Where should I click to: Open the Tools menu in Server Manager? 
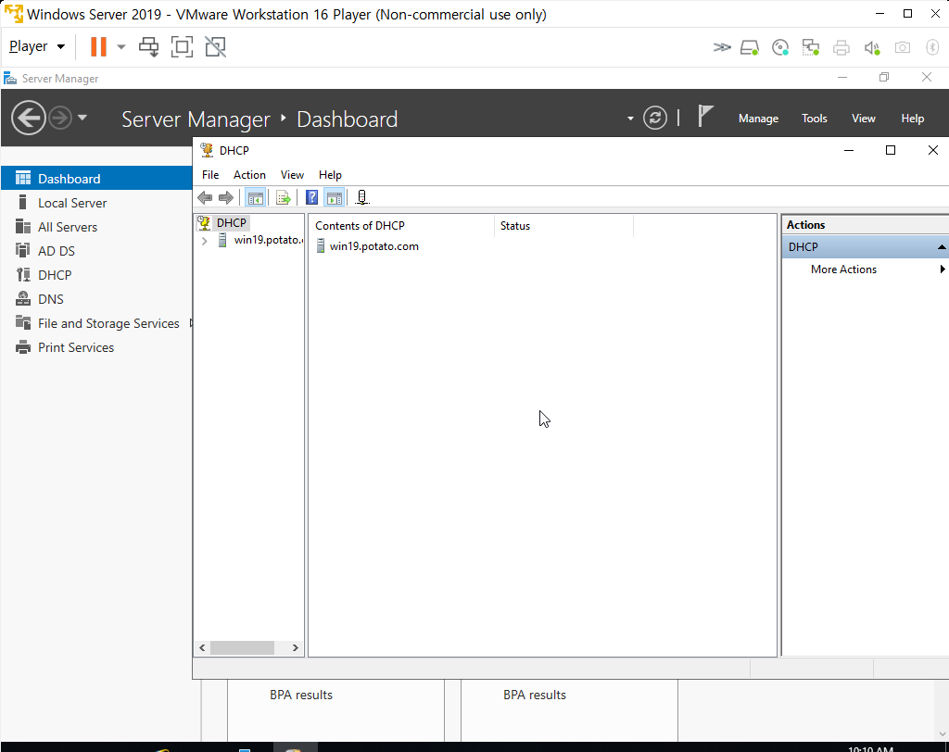click(x=814, y=119)
